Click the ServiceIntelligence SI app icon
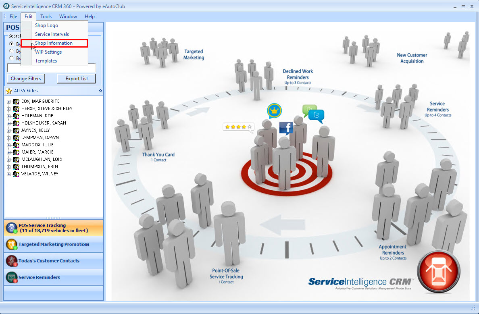The image size is (479, 314). click(6, 6)
